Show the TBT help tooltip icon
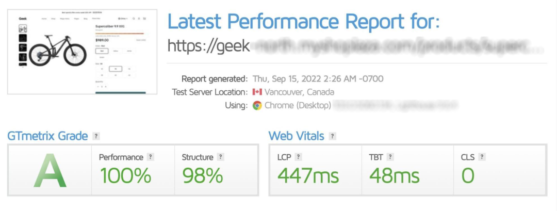The image size is (557, 211). [x=390, y=157]
